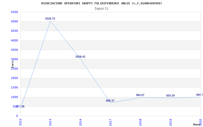Click the 2017 year tick label
Viewport: 203px width, 127px height.
point(110,122)
